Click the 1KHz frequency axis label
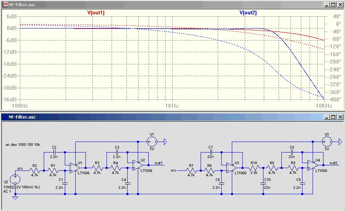Viewport: 345px width, 211px height. pos(172,106)
